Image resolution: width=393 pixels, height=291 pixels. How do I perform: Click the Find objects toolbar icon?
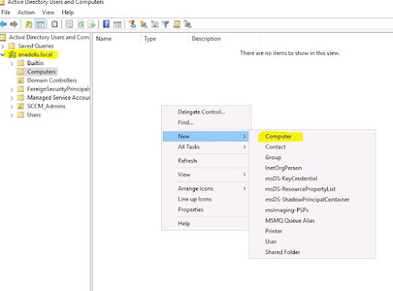coord(177,24)
